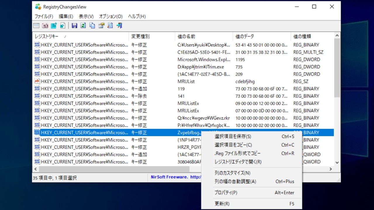The image size is (374, 210).
Task: Open the オプション(O) menu
Action: point(111,16)
